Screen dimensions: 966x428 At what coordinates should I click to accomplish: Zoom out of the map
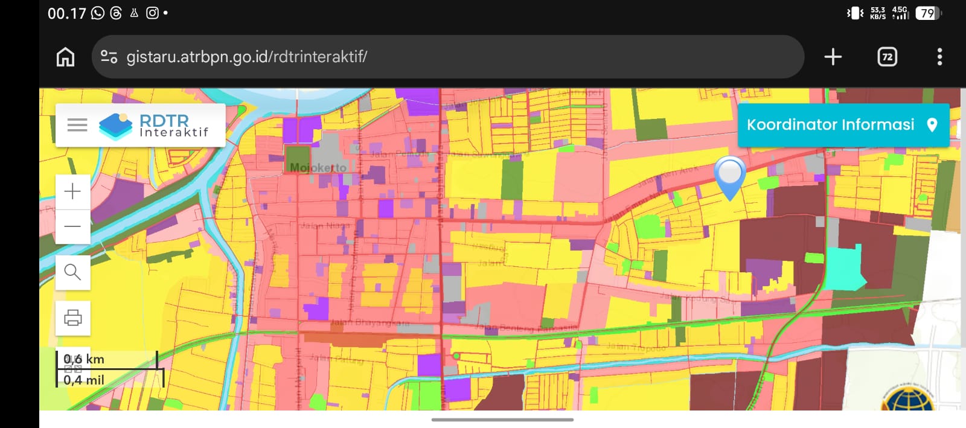coord(72,226)
